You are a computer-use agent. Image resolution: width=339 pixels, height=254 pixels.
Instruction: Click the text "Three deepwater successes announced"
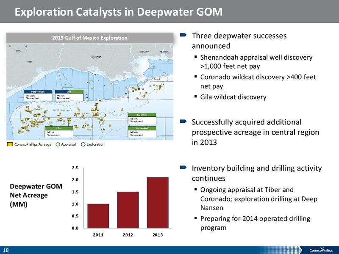(x=239, y=41)
